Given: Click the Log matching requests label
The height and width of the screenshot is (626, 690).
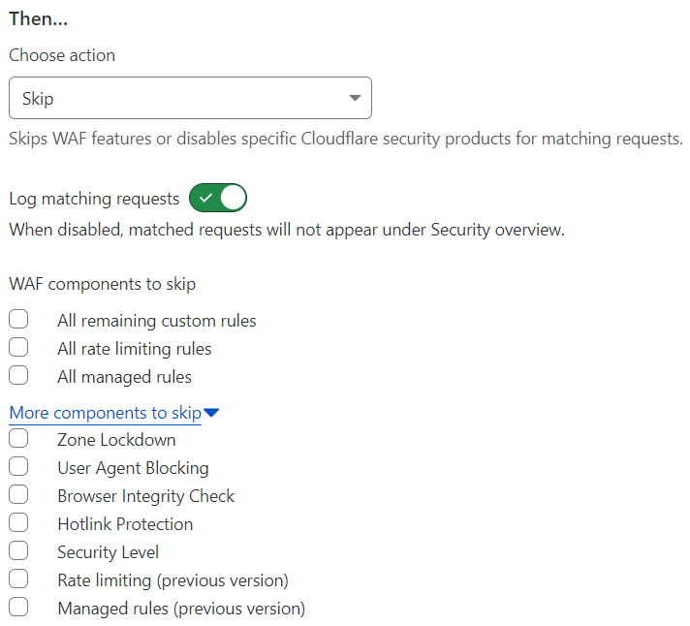Looking at the screenshot, I should [94, 199].
